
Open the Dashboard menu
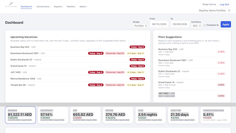click(x=27, y=7)
